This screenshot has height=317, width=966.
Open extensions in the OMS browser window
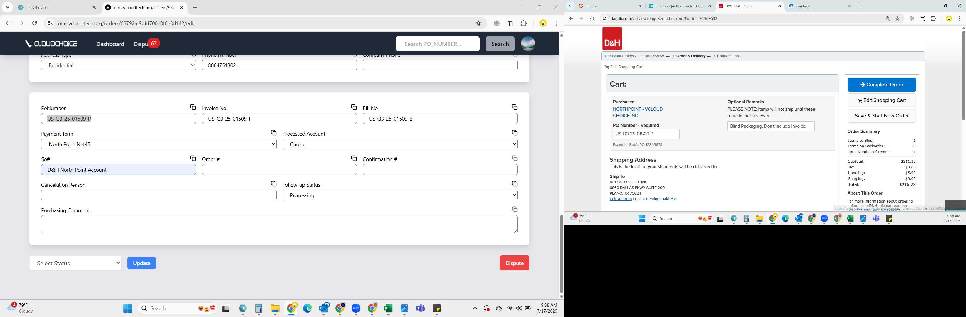[x=524, y=23]
